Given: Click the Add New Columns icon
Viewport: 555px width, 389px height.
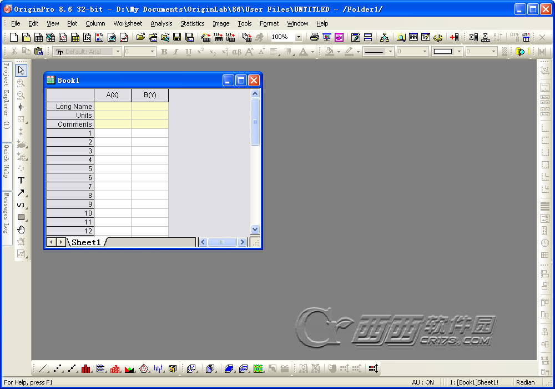Looking at the screenshot, I should tap(455, 37).
